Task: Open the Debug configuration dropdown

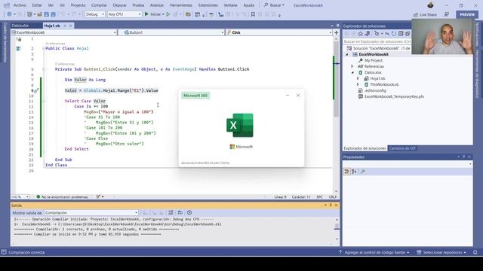Action: pos(95,14)
